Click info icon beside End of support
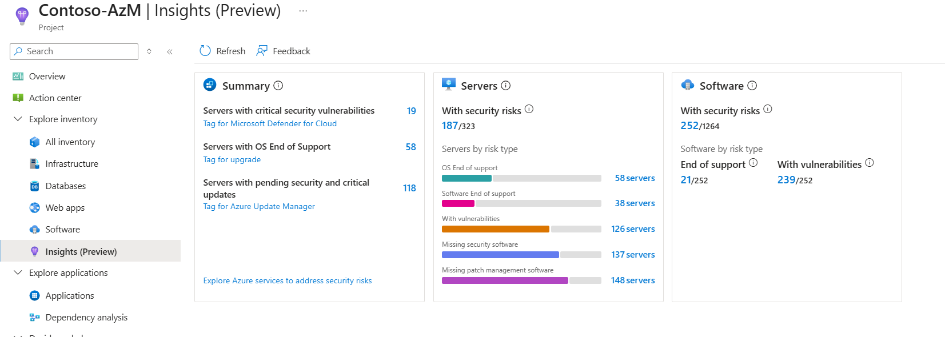945x337 pixels. point(753,163)
